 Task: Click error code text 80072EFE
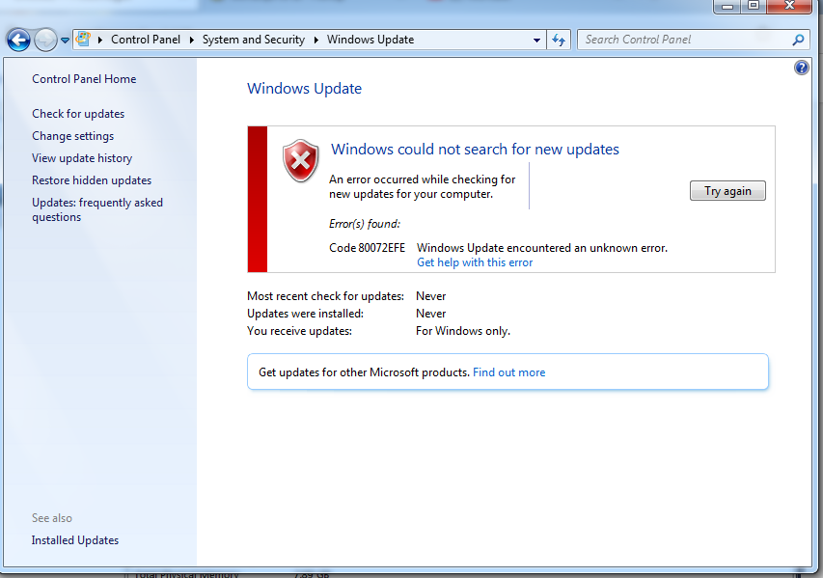[381, 248]
